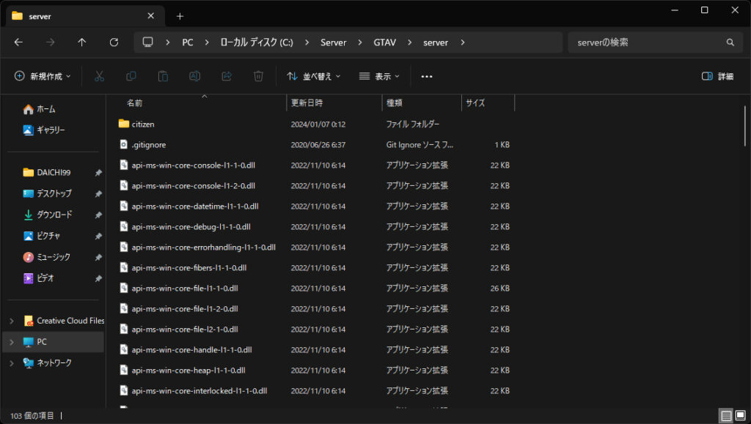Viewport: 751px width, 424px height.
Task: Expand the Network tree node
Action: (12, 363)
